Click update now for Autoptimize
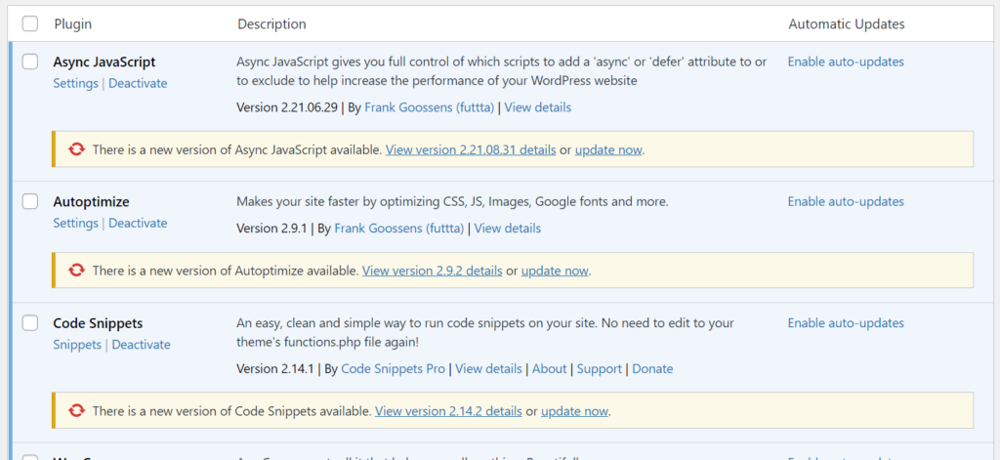 pos(555,271)
